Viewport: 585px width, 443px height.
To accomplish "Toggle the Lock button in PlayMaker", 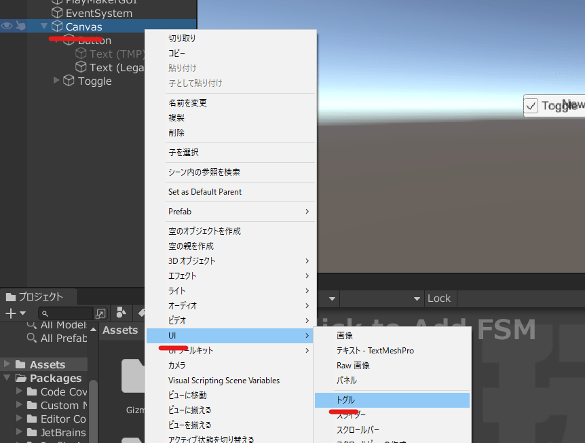I will coord(438,298).
